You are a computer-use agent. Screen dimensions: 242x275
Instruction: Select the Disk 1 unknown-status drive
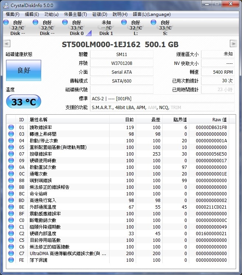click(106, 28)
